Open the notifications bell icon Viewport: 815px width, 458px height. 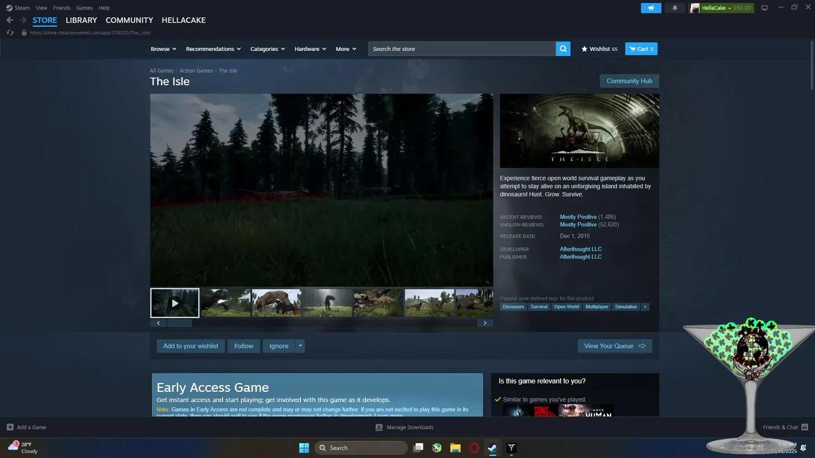pos(675,8)
